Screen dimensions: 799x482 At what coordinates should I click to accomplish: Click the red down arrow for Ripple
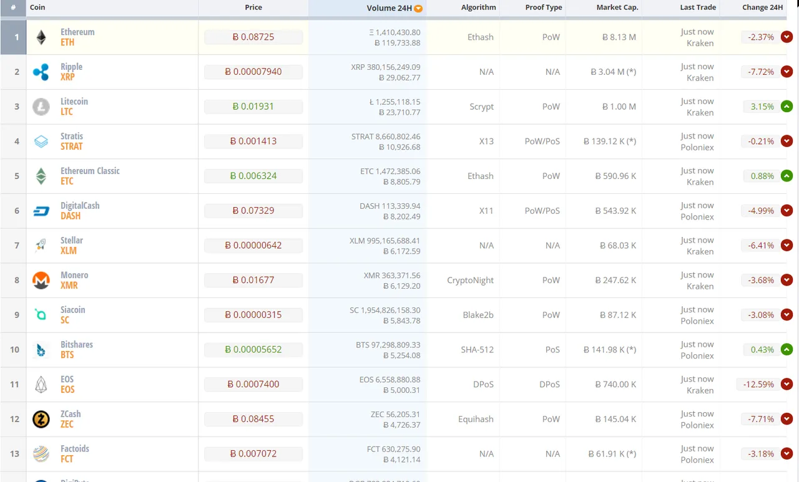pos(787,72)
